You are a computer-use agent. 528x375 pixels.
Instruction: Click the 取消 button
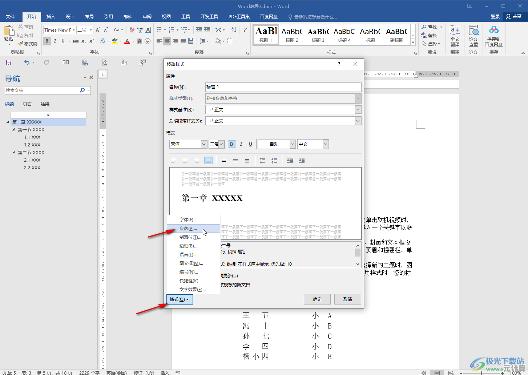pyautogui.click(x=348, y=299)
